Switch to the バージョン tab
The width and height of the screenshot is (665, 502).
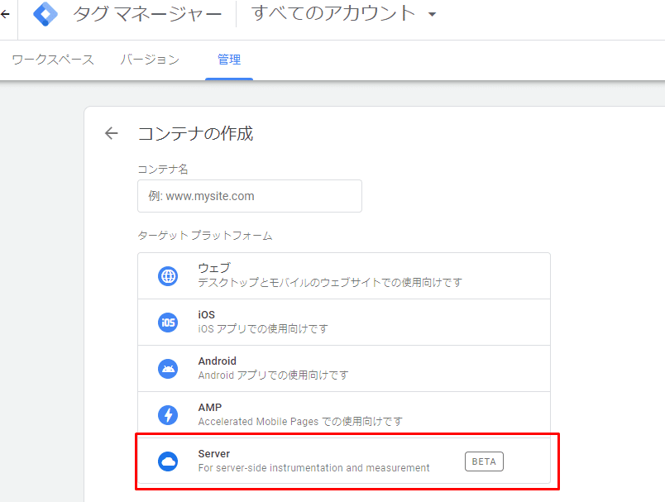click(x=150, y=60)
